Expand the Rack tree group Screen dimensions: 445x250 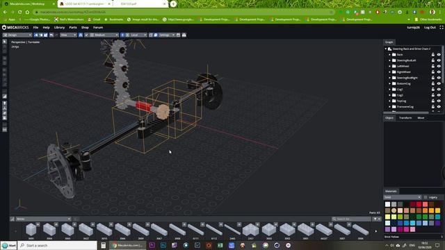tap(389, 54)
